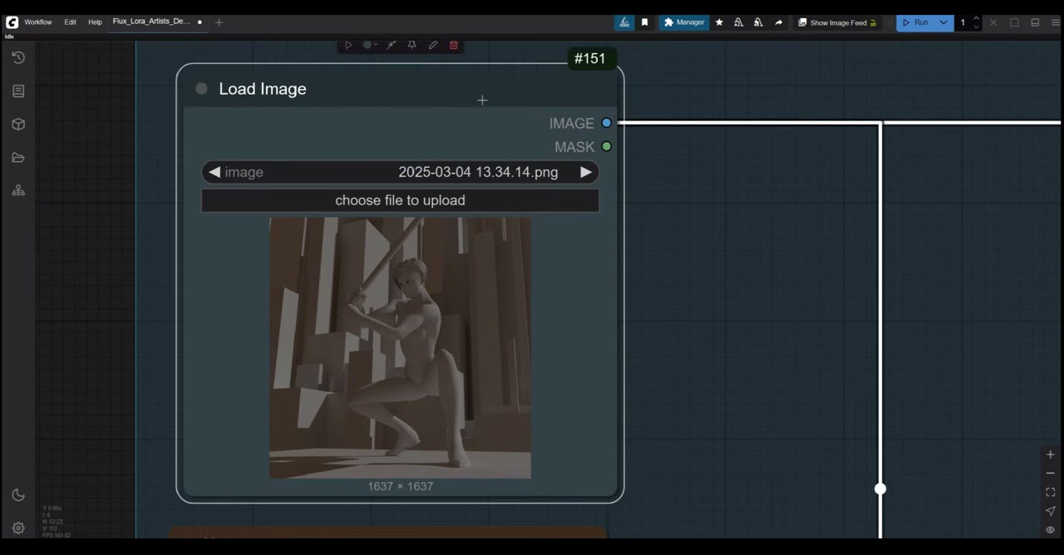The image size is (1064, 555).
Task: Click the loaded image preview thumbnail
Action: (400, 347)
